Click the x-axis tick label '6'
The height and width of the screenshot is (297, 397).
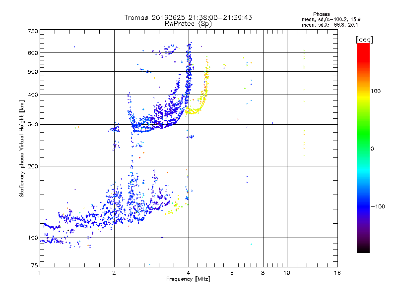(x=232, y=273)
